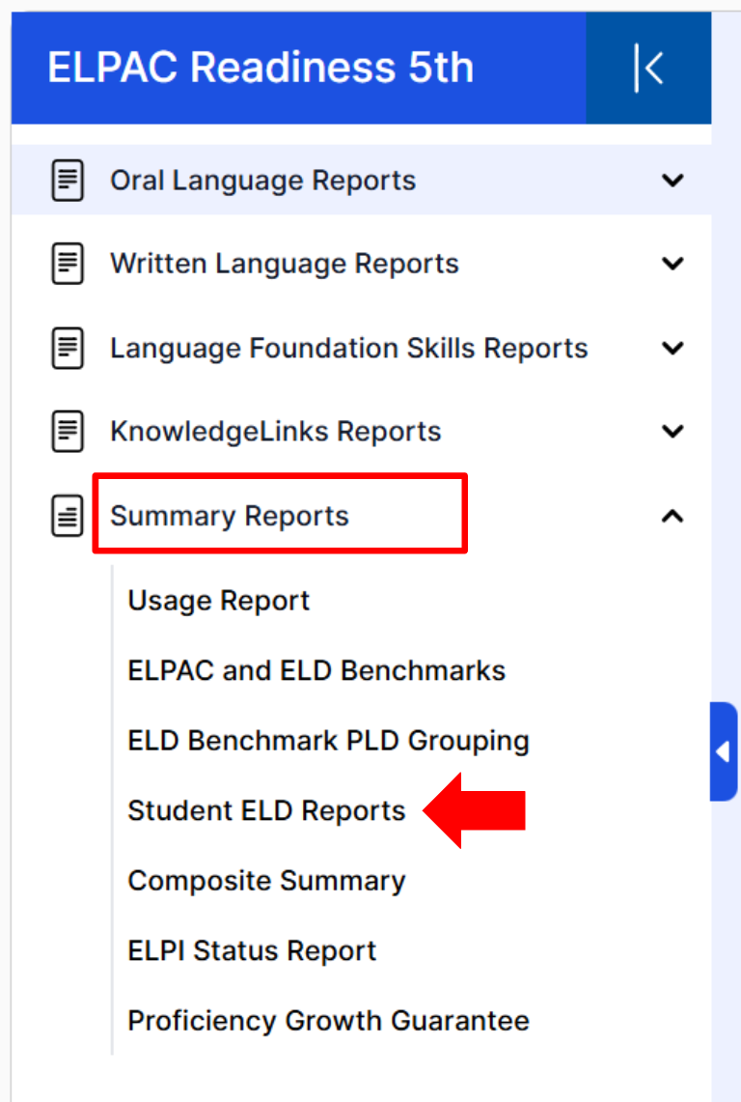Screen dimensions: 741x1102
Task: Collapse the sidebar using the top arrow icon
Action: (x=648, y=69)
